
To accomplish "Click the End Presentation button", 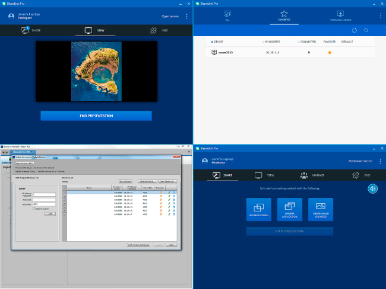I will coord(96,115).
